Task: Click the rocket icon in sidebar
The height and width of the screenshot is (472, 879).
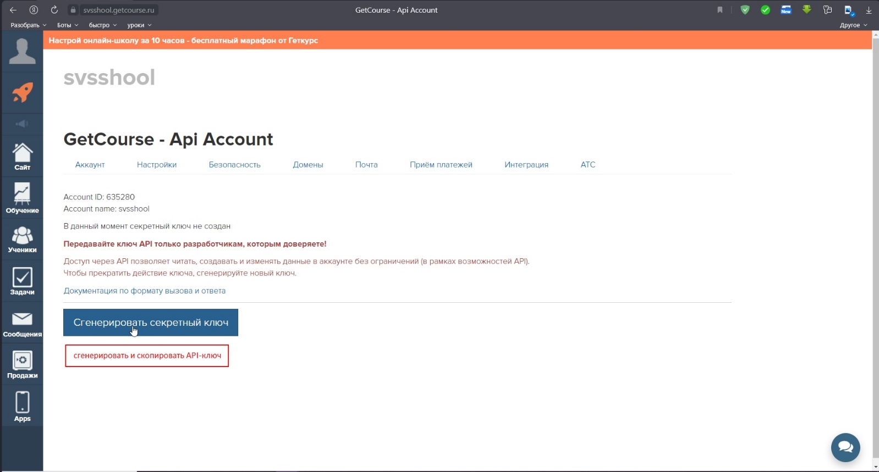Action: 22,92
